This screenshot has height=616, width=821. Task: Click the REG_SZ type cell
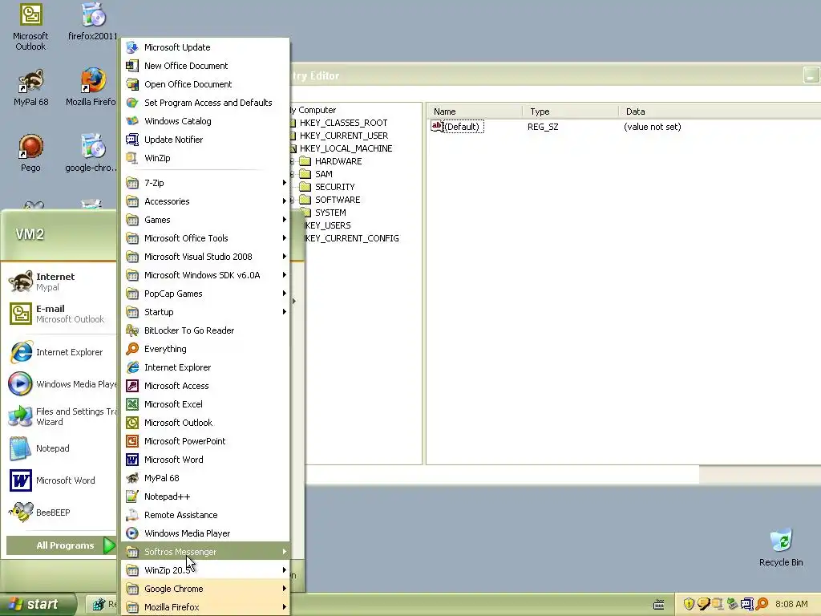[x=543, y=127]
